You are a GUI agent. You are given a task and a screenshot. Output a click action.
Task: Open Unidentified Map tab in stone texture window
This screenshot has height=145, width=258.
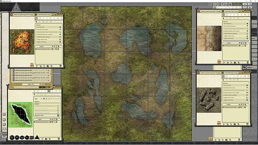(x=231, y=11)
